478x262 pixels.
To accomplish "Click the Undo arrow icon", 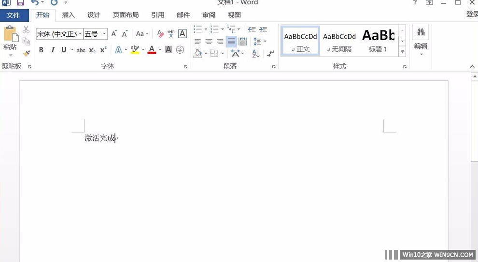I will pyautogui.click(x=35, y=3).
